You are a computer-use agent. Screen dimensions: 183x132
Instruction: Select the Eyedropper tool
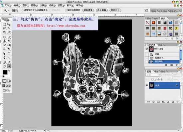pyautogui.click(x=9, y=62)
